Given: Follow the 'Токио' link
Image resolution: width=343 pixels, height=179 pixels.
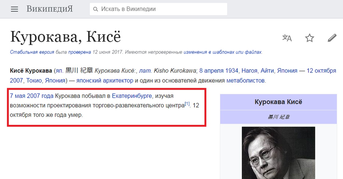Looking at the screenshot, I should (34, 80).
